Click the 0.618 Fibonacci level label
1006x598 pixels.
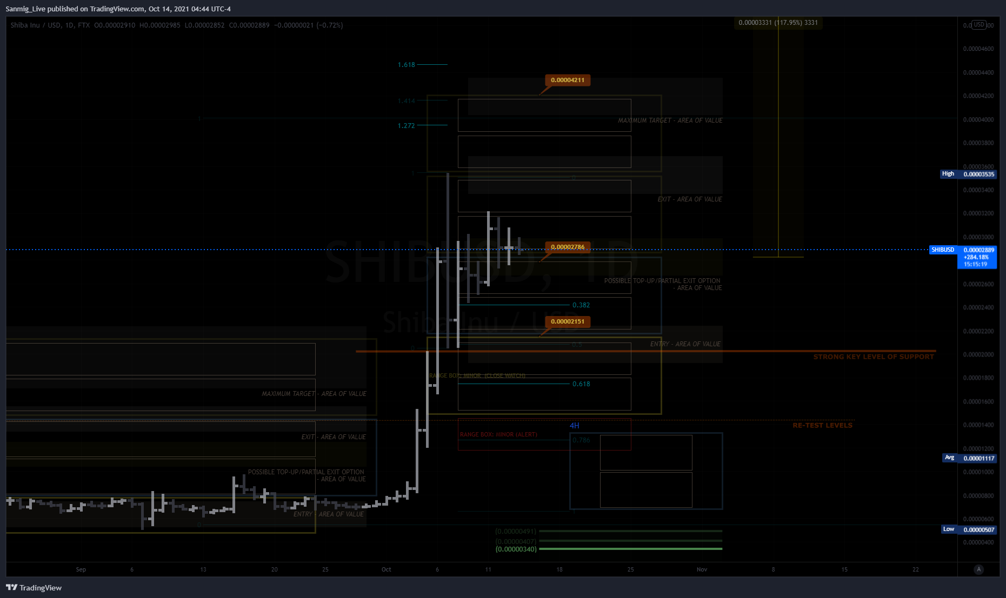(x=581, y=384)
